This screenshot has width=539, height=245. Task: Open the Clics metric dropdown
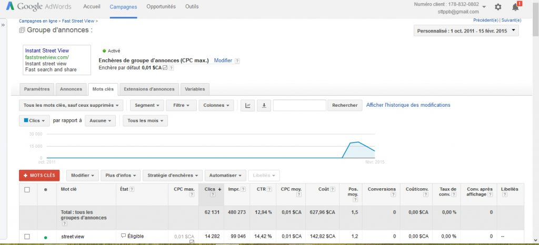click(x=34, y=121)
